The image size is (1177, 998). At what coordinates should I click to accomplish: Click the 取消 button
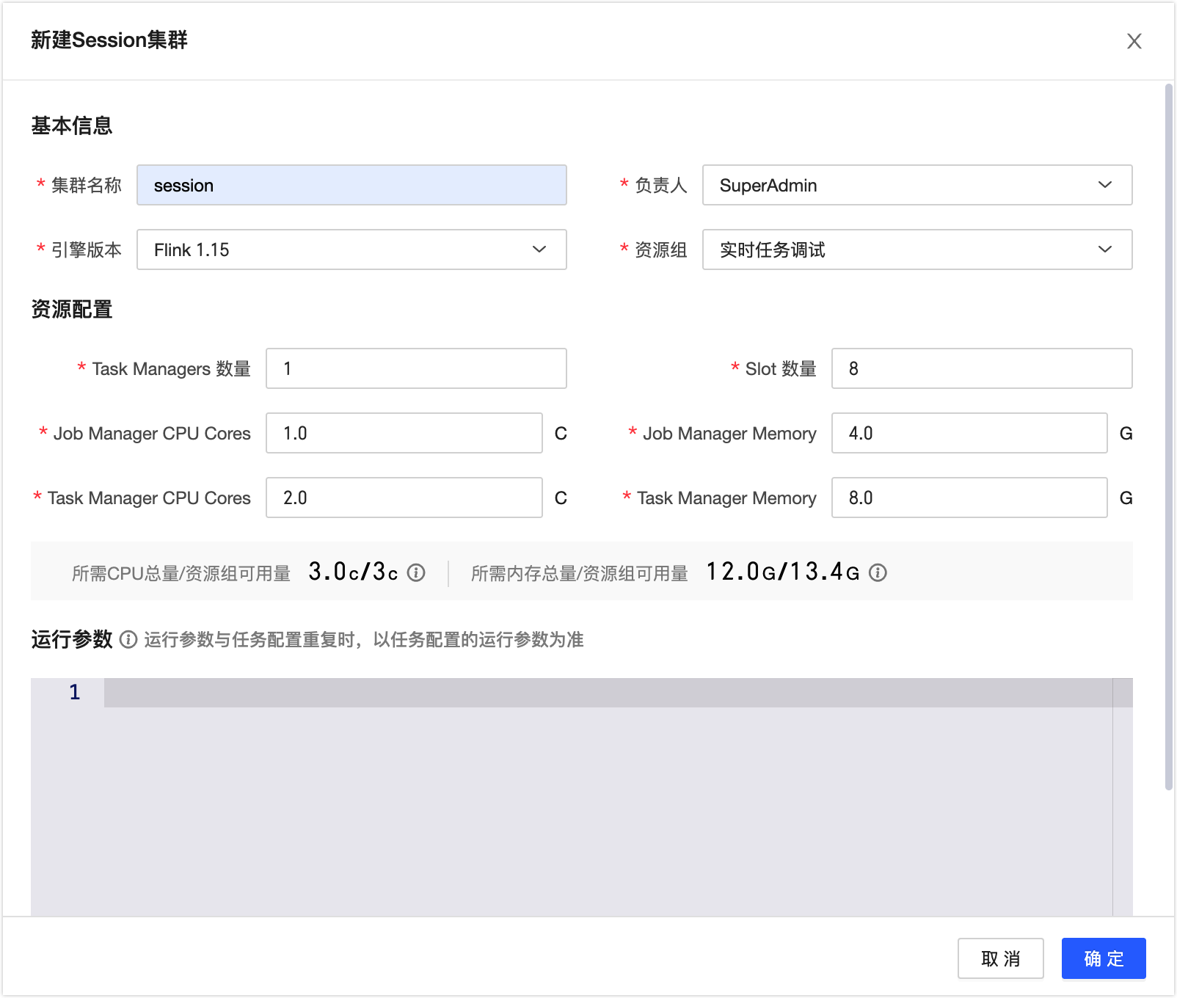(1000, 958)
